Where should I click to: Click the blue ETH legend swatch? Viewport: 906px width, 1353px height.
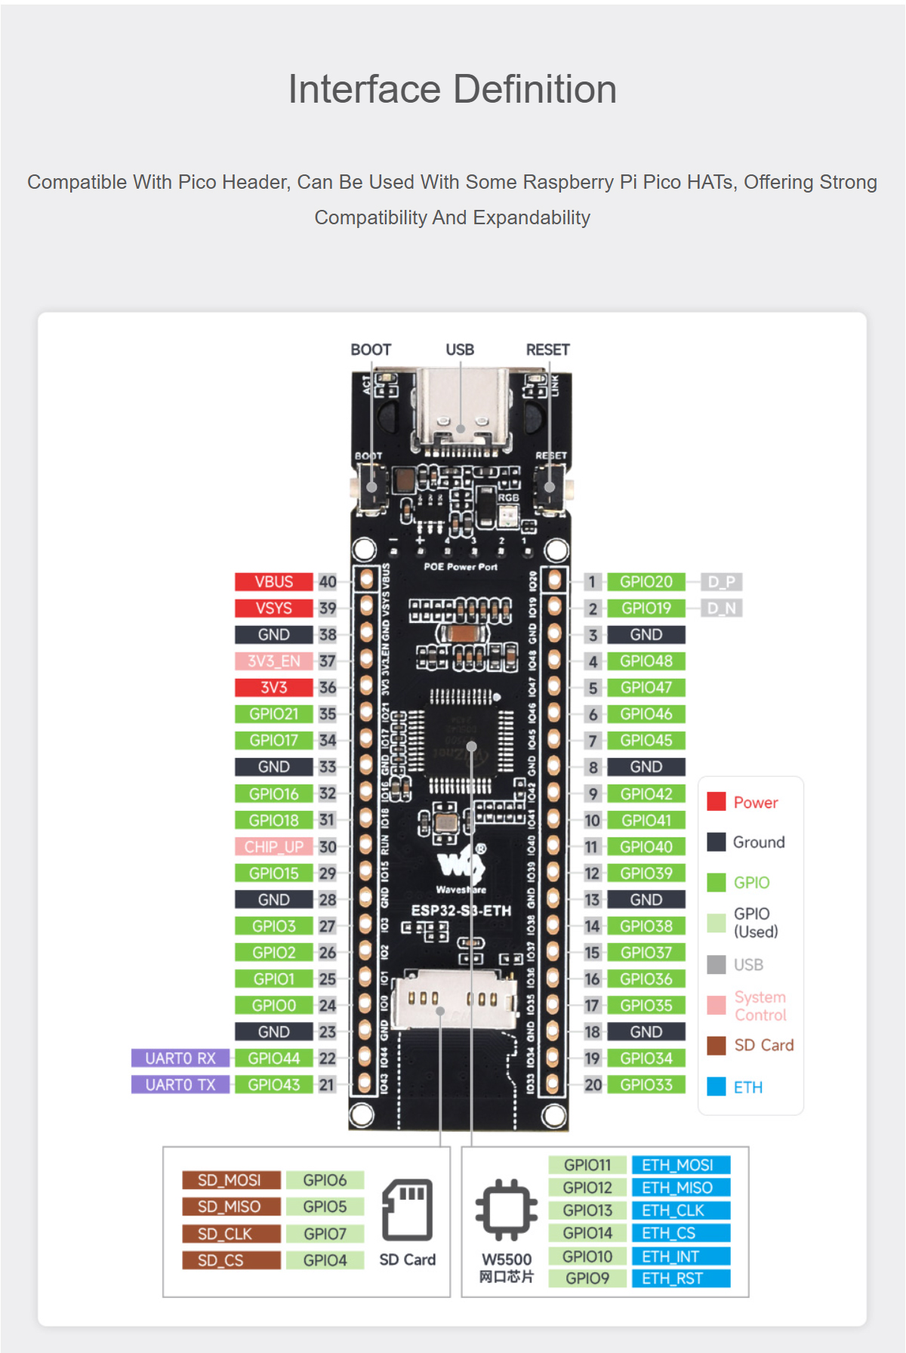716,1086
